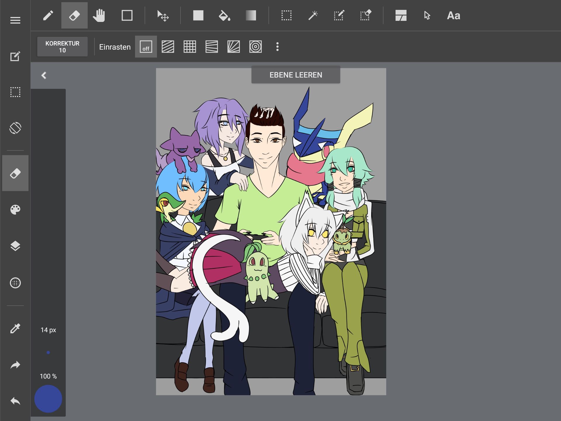Image resolution: width=561 pixels, height=421 pixels.
Task: Open the blue foreground color swatch
Action: click(x=48, y=399)
